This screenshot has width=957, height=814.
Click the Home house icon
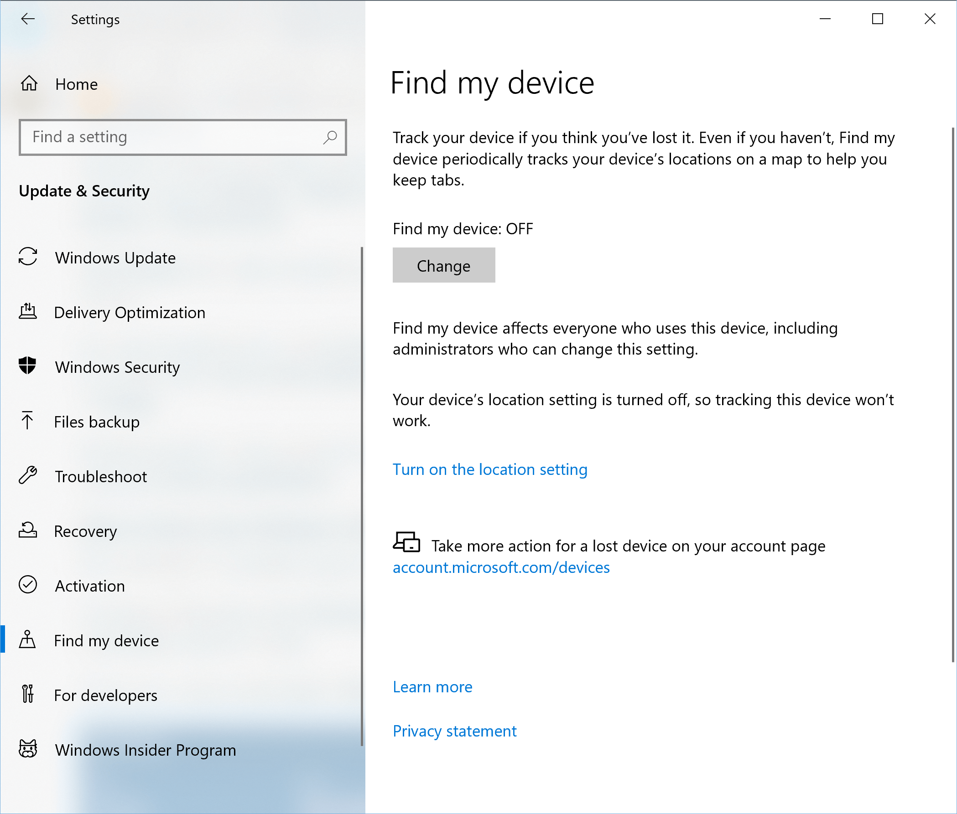(29, 83)
